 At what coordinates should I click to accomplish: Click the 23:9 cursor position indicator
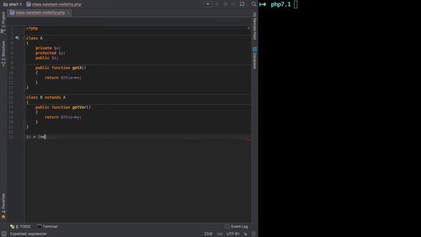[208, 234]
